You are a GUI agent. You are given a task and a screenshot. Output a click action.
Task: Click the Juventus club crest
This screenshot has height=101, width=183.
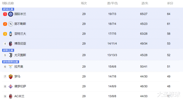(10, 55)
